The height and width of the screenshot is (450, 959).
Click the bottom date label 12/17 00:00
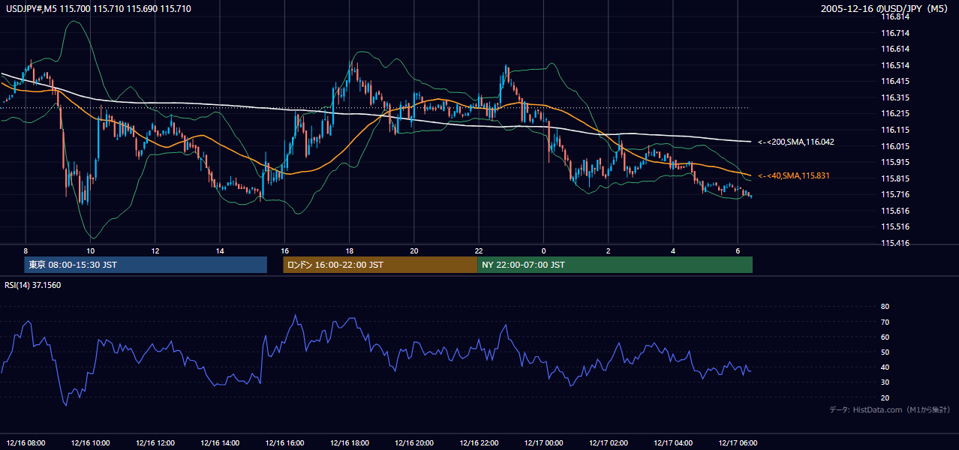click(544, 443)
